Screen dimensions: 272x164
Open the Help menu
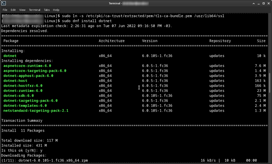[56, 10]
